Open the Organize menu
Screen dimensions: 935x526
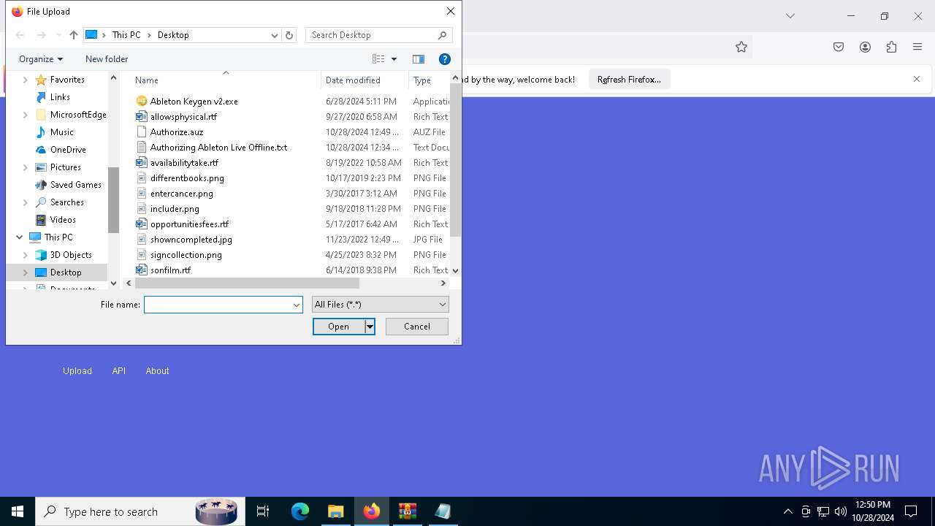click(x=41, y=59)
